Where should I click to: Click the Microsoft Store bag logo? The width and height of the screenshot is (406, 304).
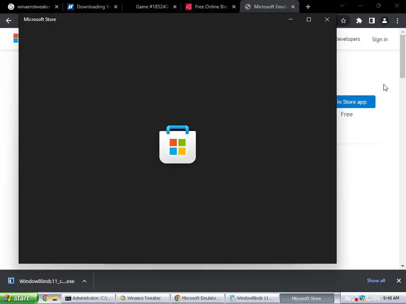click(178, 144)
